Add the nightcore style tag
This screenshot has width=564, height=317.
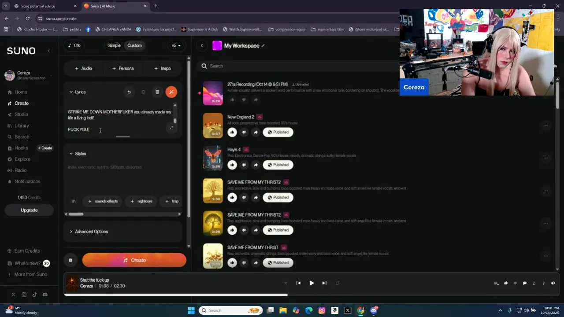[x=141, y=201]
